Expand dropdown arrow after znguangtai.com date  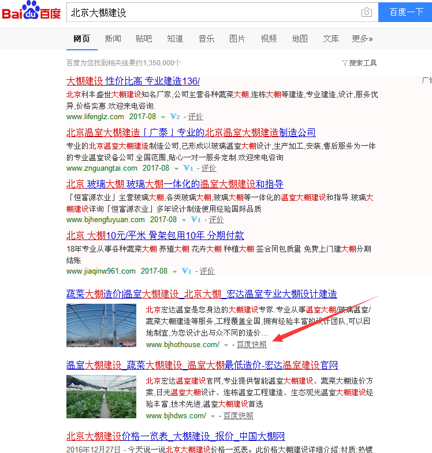tap(176, 169)
